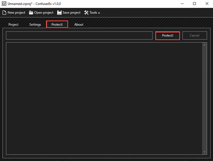
Task: Click the ConfuserEx app icon in title bar
Action: click(4, 4)
